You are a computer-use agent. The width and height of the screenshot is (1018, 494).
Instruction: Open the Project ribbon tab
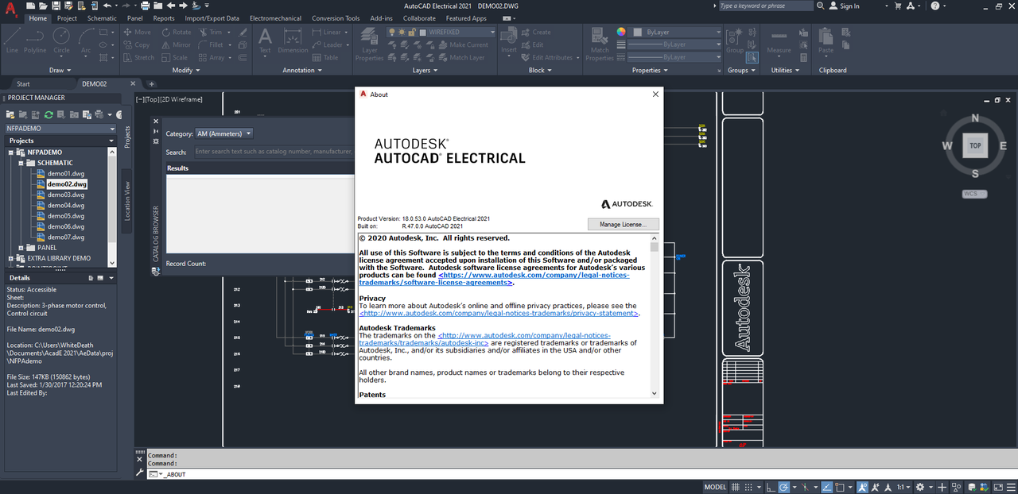[68, 17]
